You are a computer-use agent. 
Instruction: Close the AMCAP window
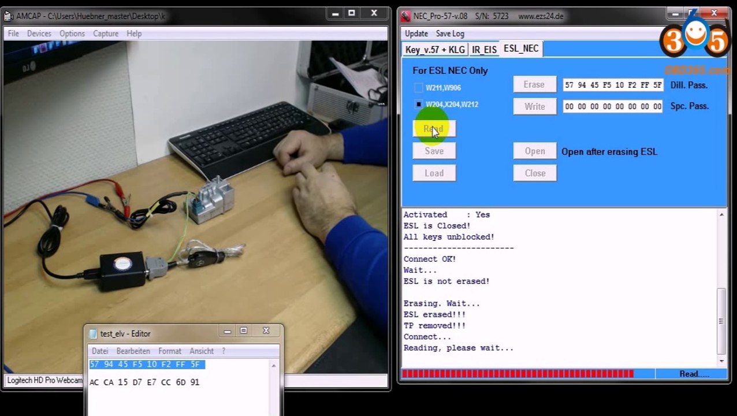(374, 13)
